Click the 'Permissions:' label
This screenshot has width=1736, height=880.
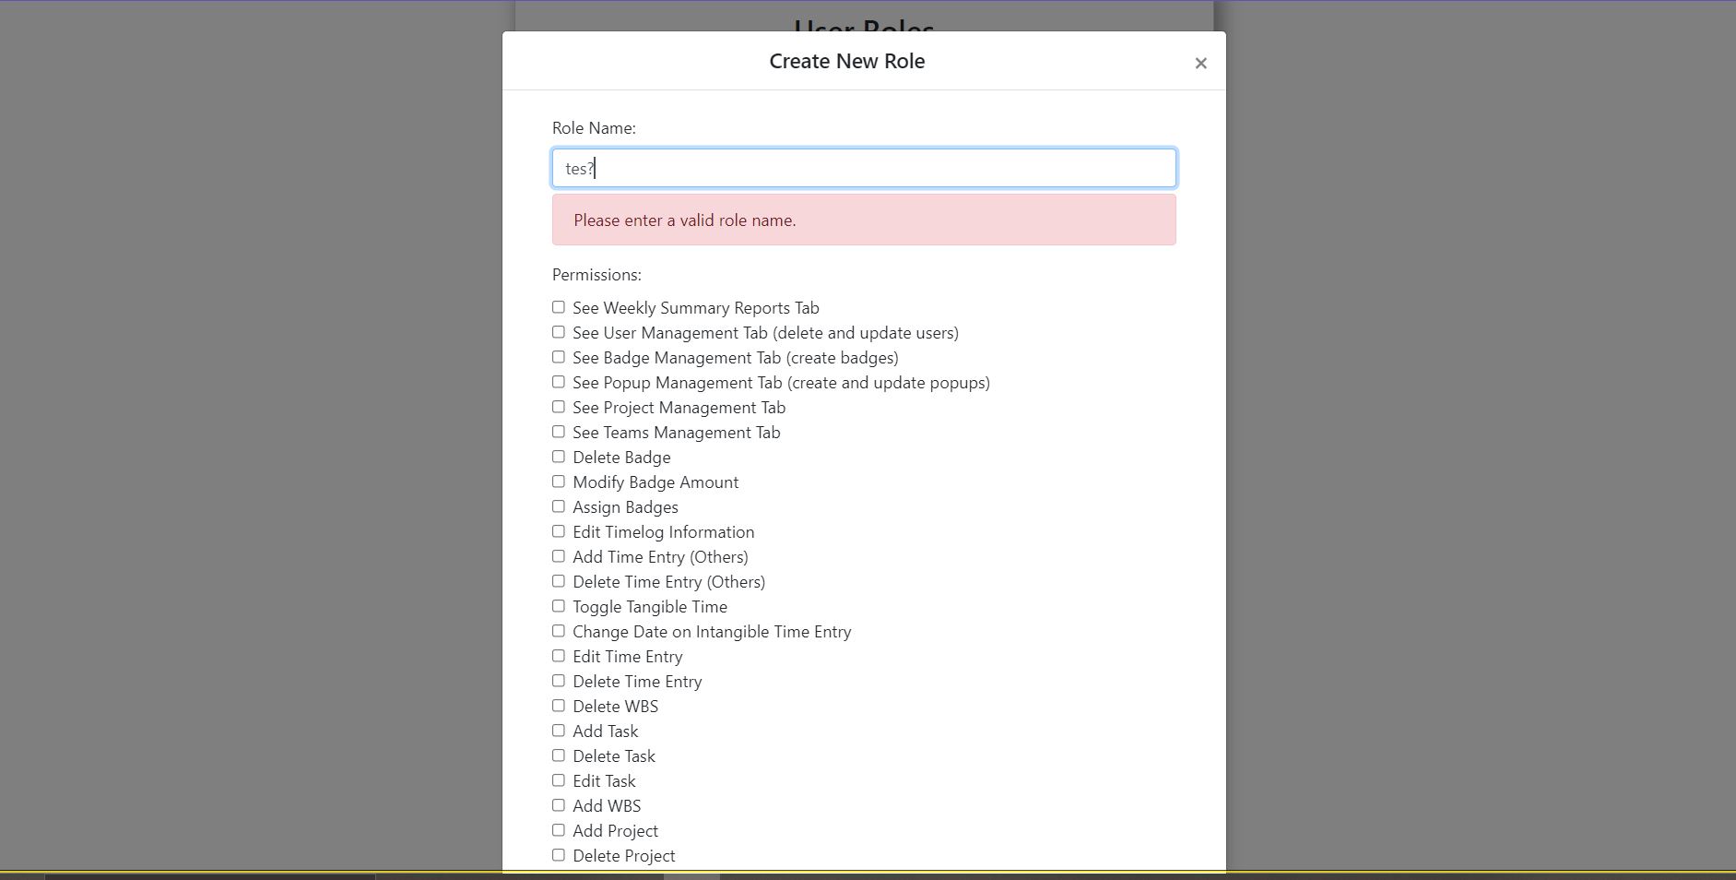coord(596,275)
